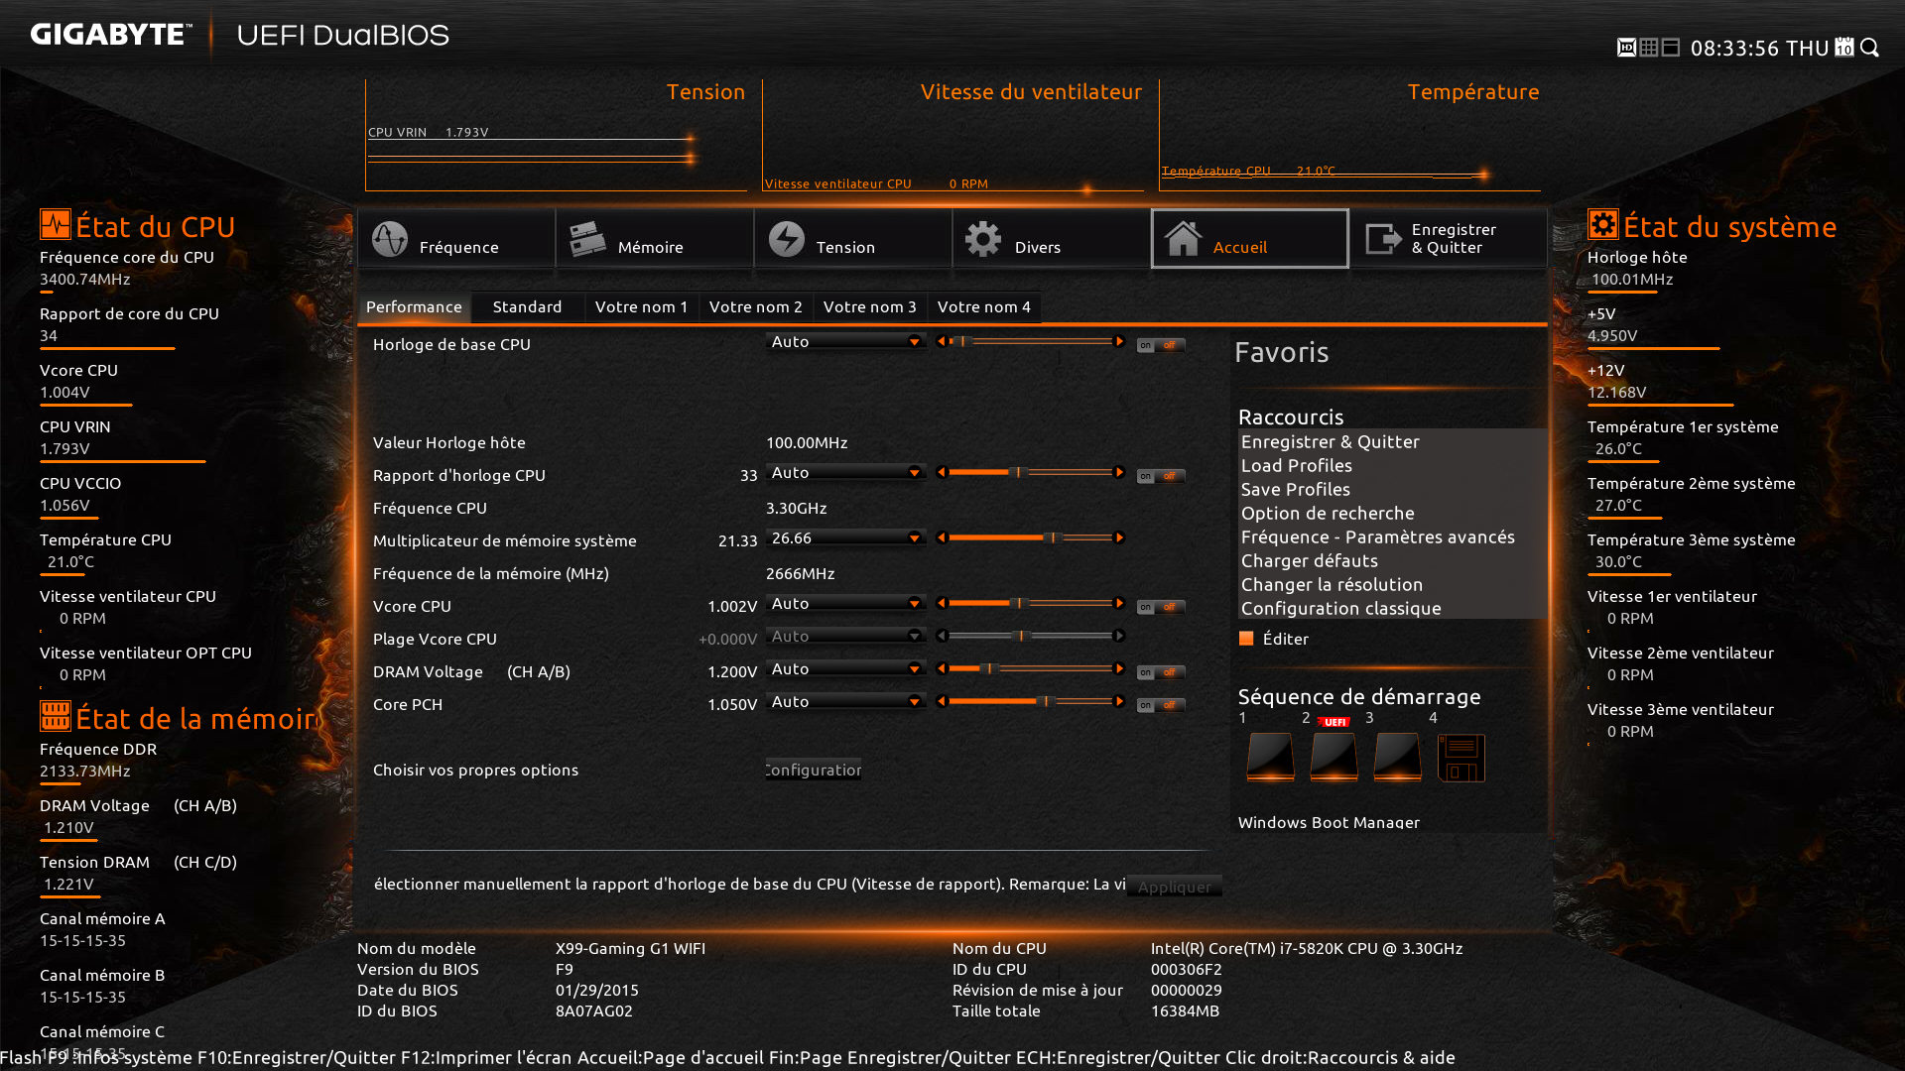The width and height of the screenshot is (1905, 1071).
Task: Click the DRAM Voltage slider
Action: pyautogui.click(x=1030, y=668)
